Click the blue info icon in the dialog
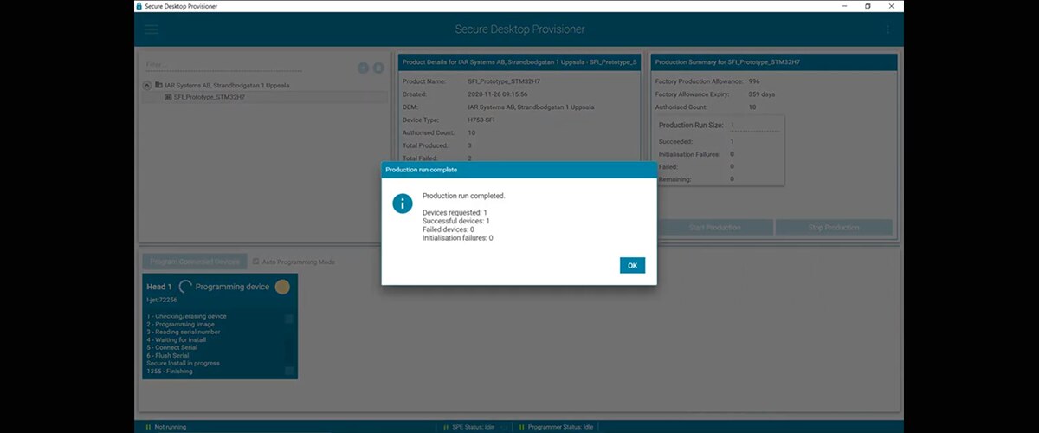1039x433 pixels. pos(402,204)
